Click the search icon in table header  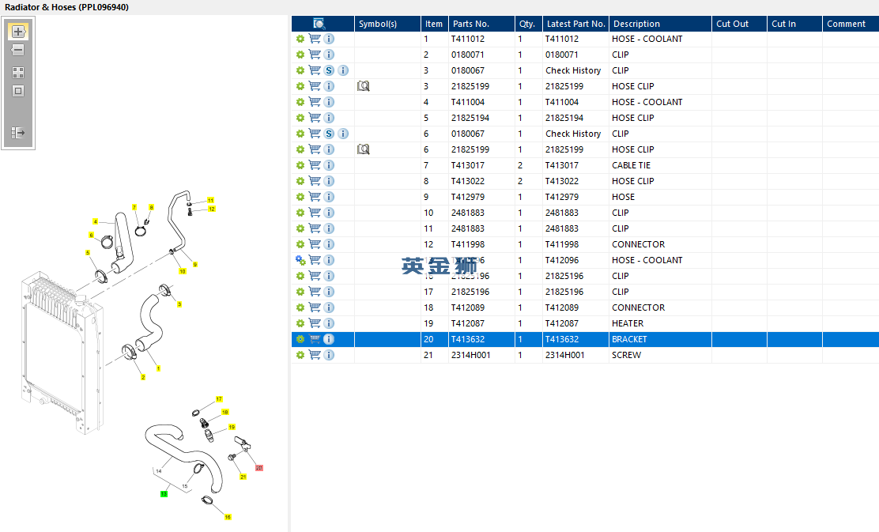[x=319, y=24]
